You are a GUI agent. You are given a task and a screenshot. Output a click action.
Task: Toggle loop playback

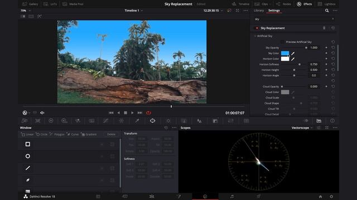(x=148, y=113)
